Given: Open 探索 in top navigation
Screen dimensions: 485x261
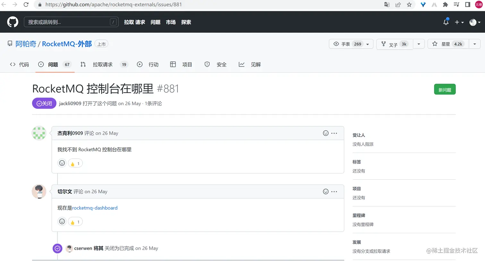Looking at the screenshot, I should tap(186, 22).
